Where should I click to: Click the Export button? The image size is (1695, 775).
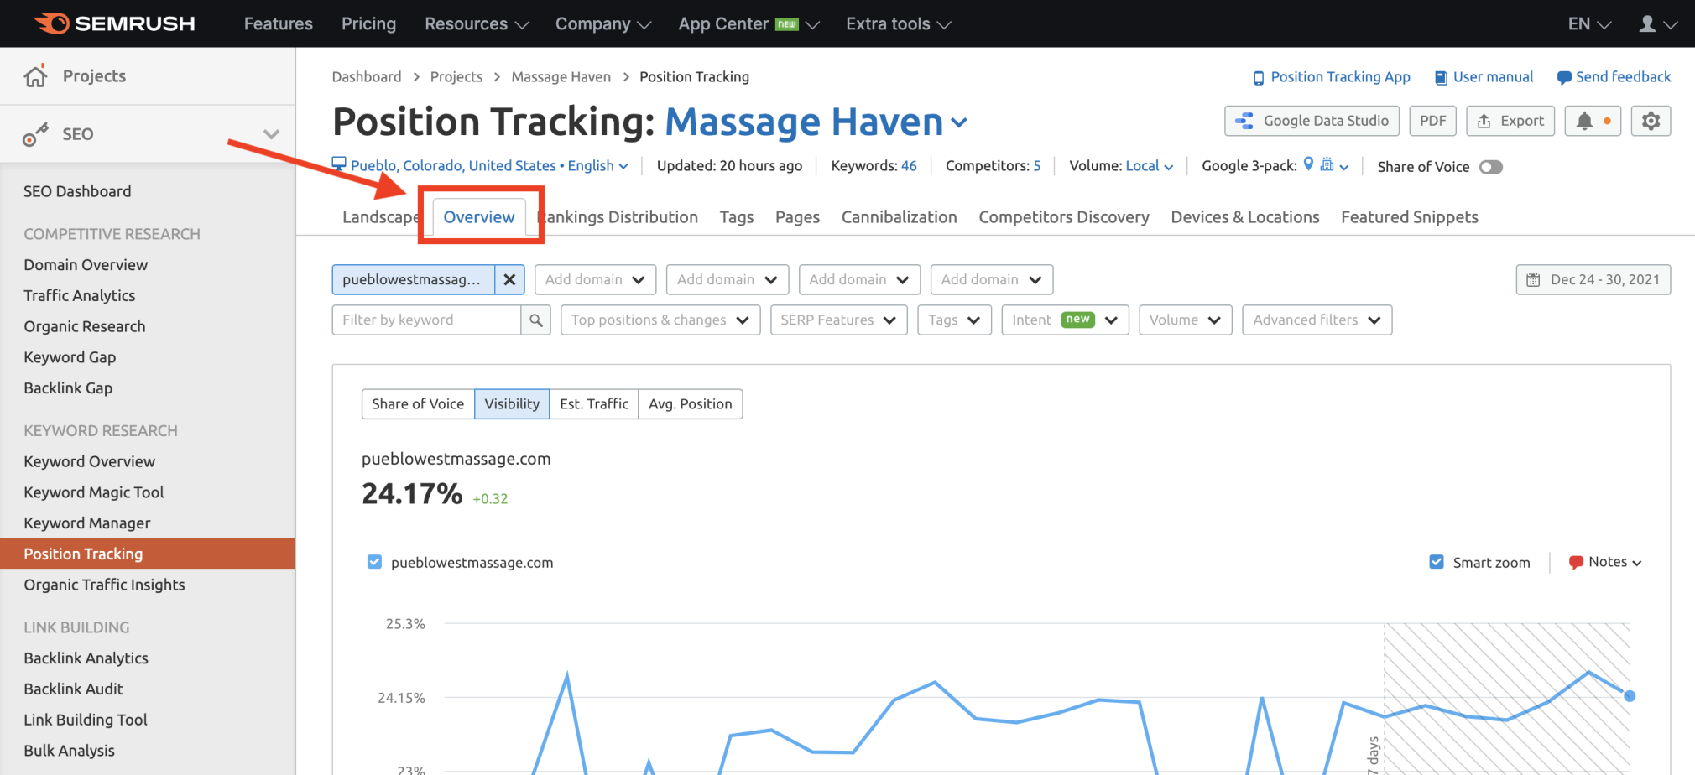(1510, 121)
